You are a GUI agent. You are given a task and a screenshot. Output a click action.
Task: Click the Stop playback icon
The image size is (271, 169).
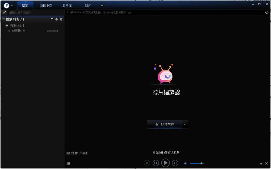click(x=147, y=163)
